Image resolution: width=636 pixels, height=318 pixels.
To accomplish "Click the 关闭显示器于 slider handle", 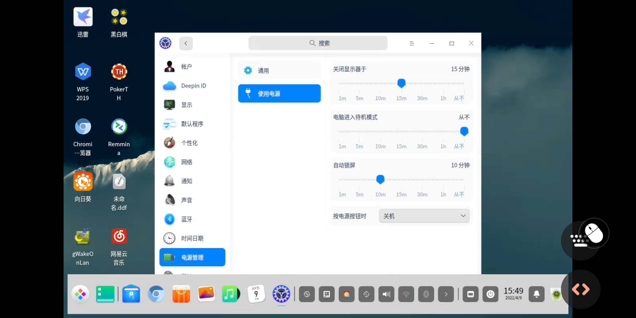I will click(401, 83).
